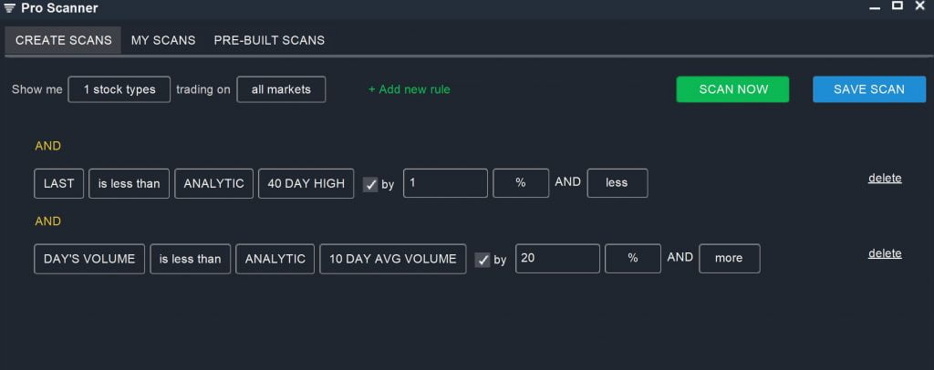Minimize the Pro Scanner window

(875, 7)
